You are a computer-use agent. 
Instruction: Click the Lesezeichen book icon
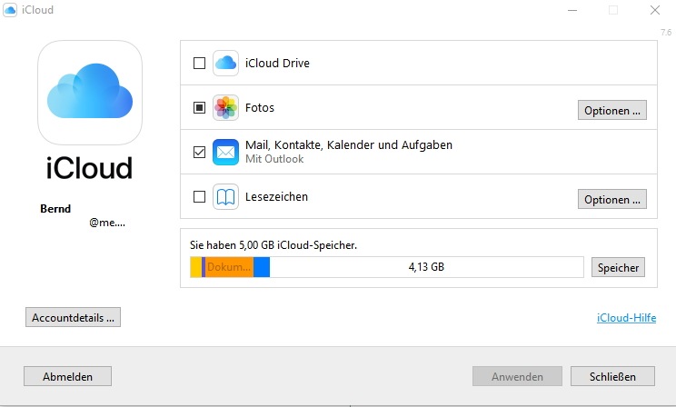coord(225,197)
